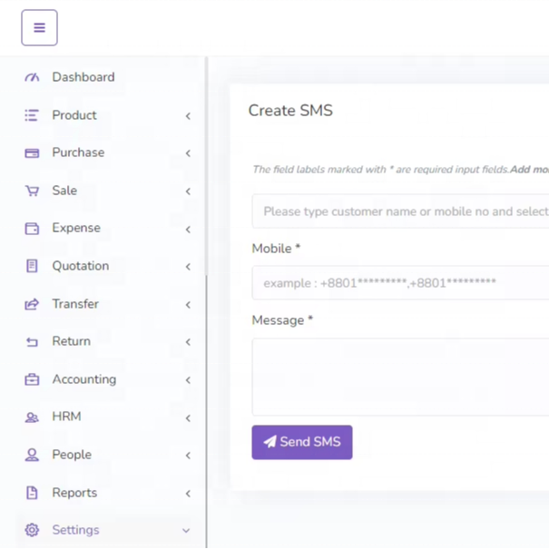Expand the Product submenu chevron
This screenshot has height=549, width=549.
(x=188, y=116)
